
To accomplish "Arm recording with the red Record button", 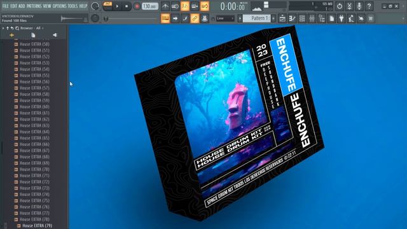I will click(x=137, y=6).
